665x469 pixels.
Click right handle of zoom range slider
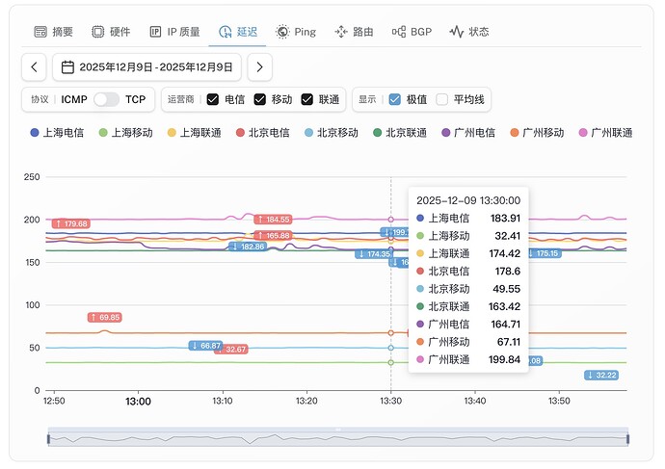[628, 439]
